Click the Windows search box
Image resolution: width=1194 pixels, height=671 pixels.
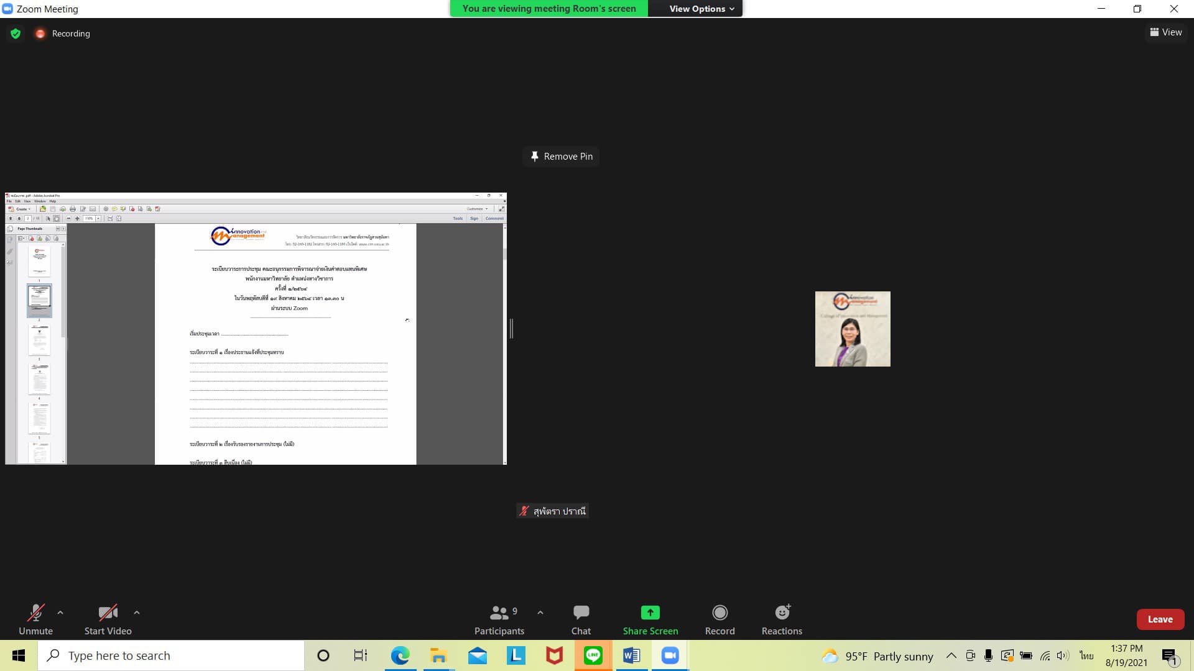pyautogui.click(x=171, y=655)
